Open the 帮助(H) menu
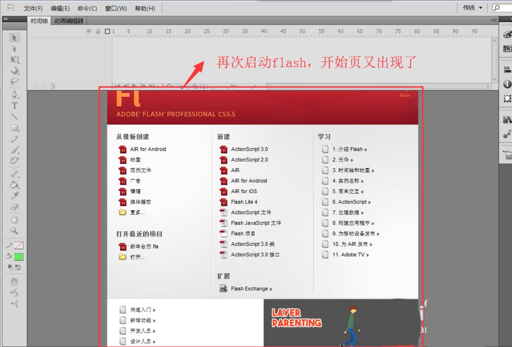Image resolution: width=512 pixels, height=347 pixels. click(x=145, y=8)
